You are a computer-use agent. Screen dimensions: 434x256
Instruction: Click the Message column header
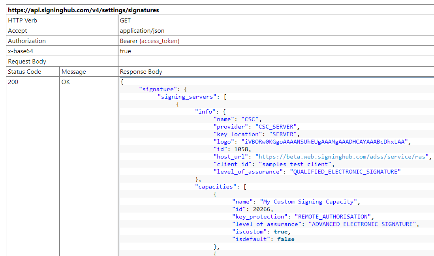[74, 72]
